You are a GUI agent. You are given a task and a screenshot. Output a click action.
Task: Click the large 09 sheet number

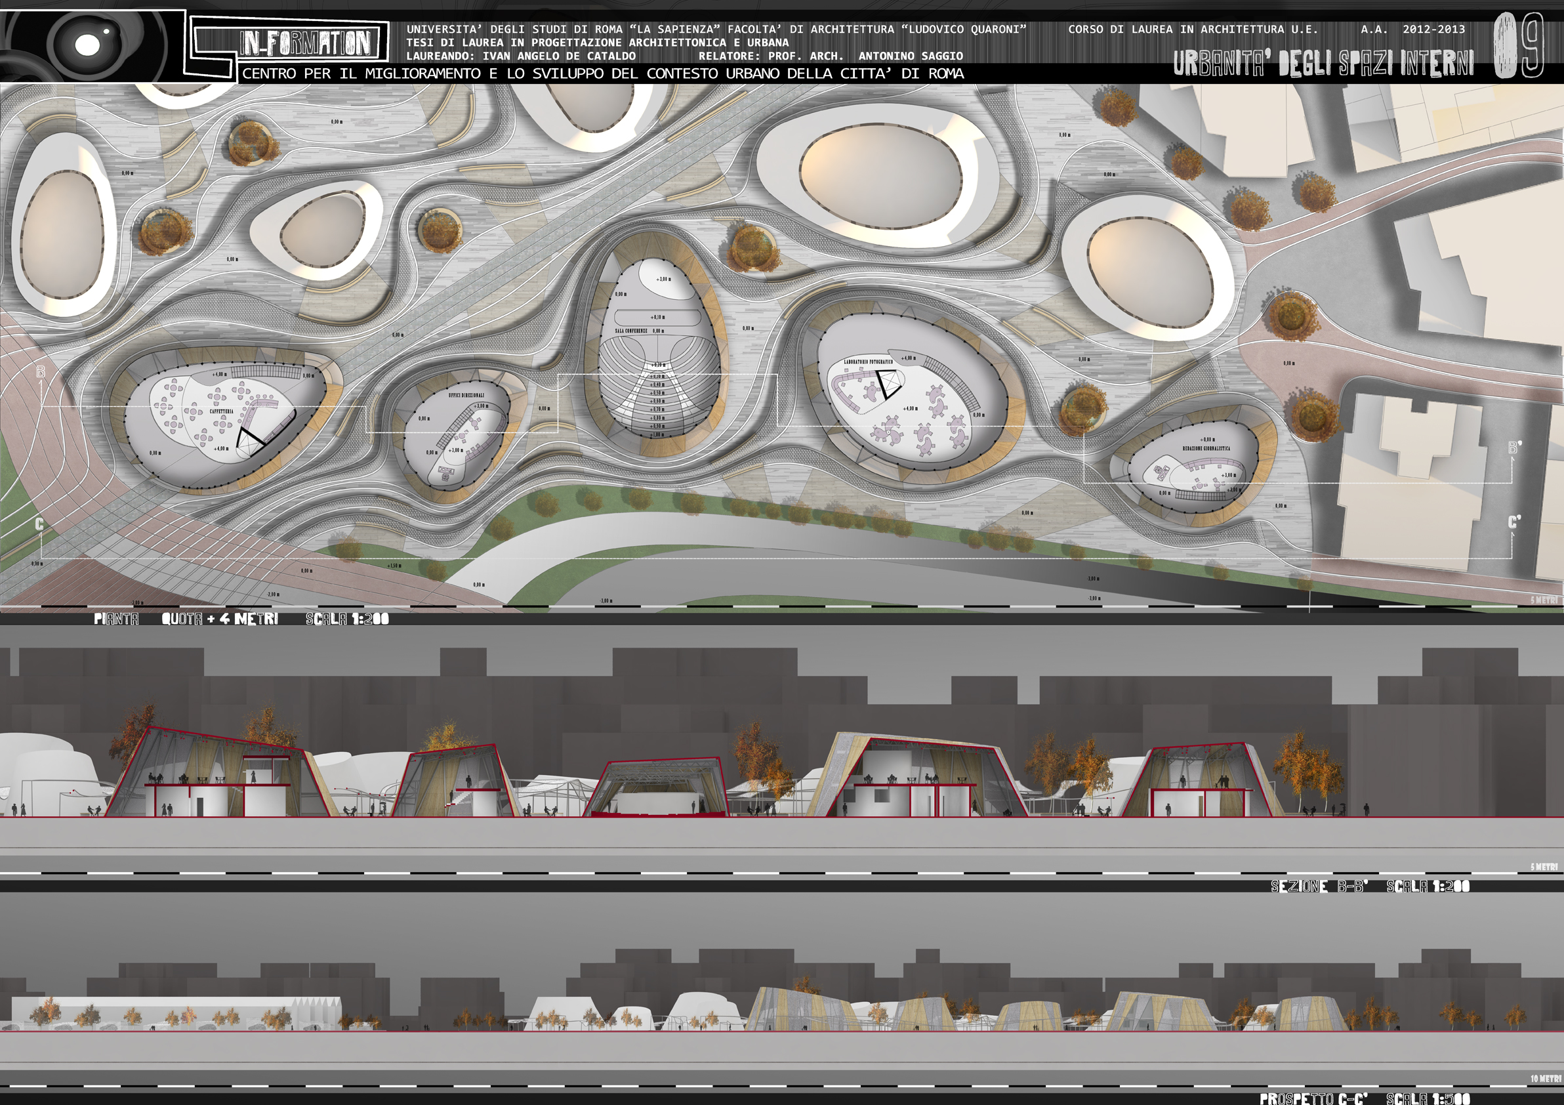point(1517,47)
